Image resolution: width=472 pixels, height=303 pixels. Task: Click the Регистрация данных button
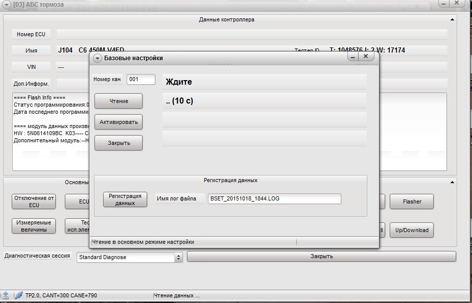(x=125, y=199)
